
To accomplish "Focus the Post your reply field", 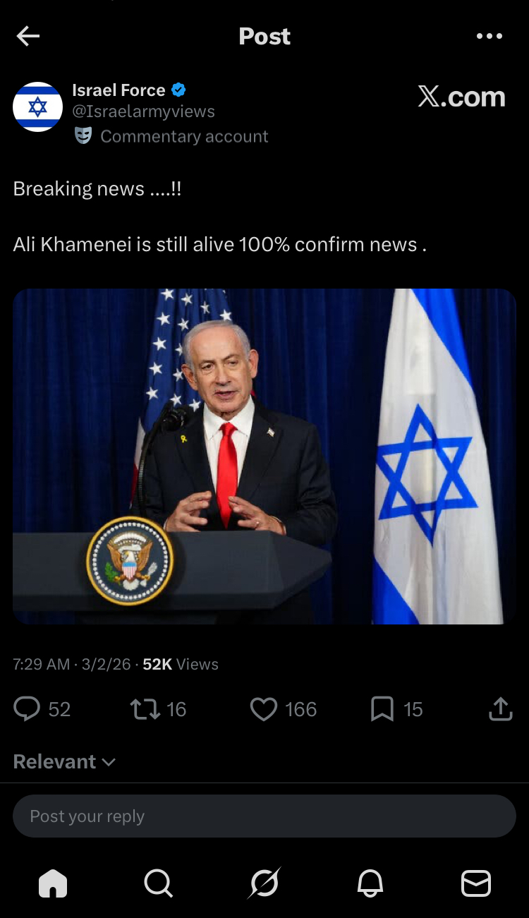I will (264, 816).
